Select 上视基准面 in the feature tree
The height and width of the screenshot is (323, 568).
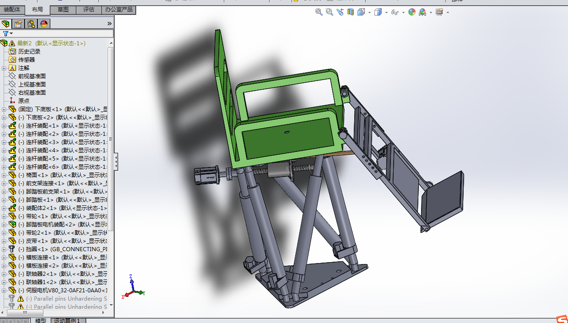point(32,85)
